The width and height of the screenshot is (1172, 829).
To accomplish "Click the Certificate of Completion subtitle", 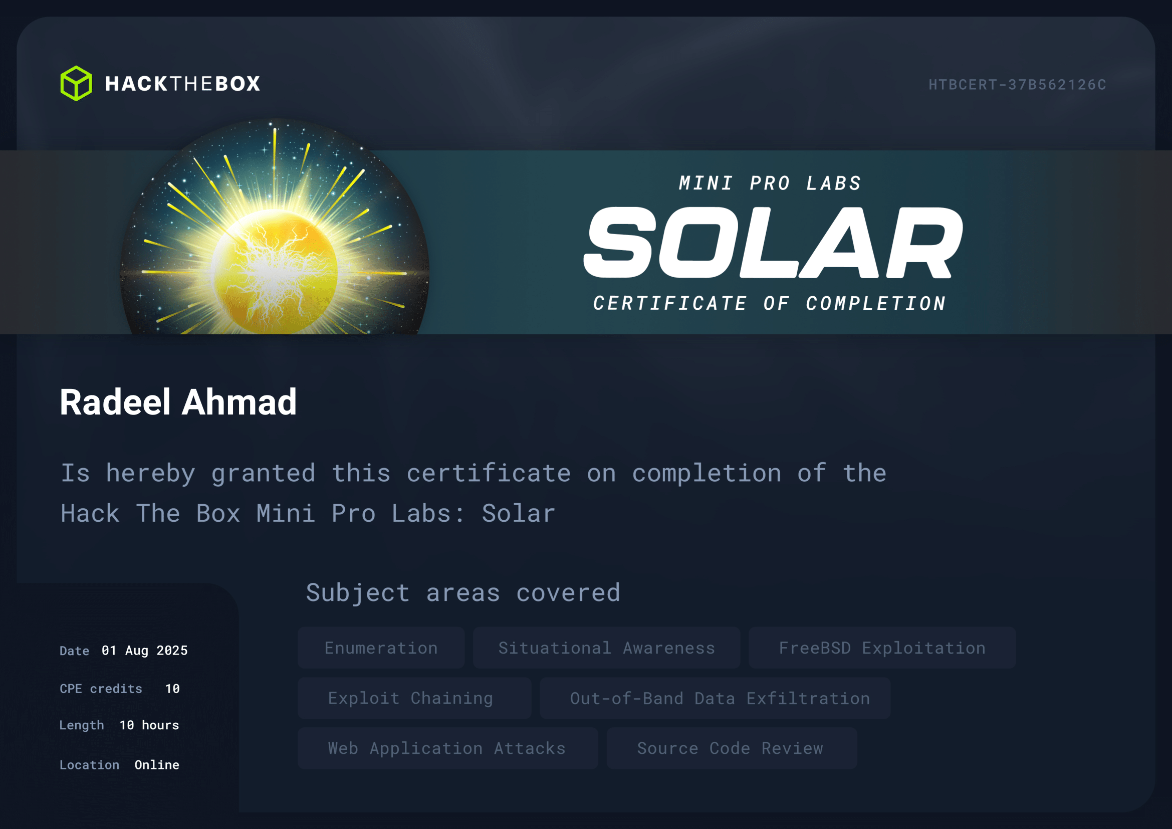I will pyautogui.click(x=769, y=304).
